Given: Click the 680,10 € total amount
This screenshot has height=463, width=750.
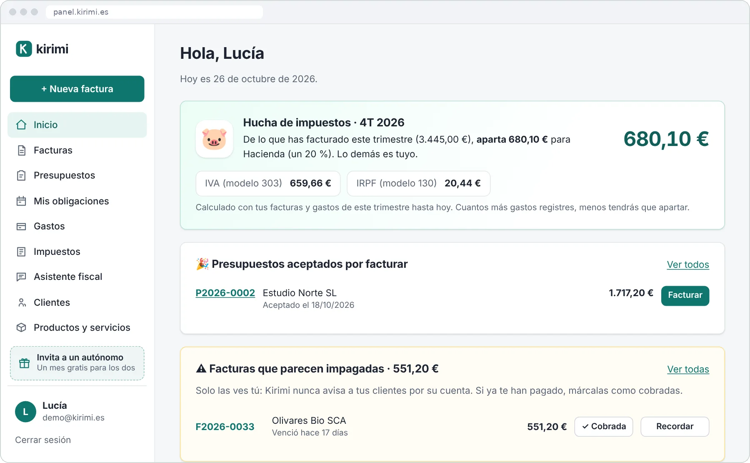Looking at the screenshot, I should (x=666, y=139).
